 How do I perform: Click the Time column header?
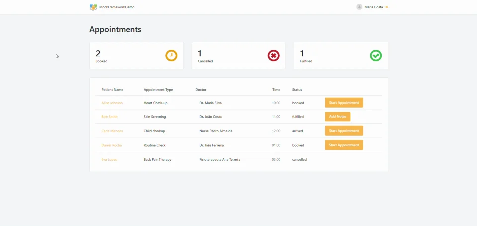[276, 90]
